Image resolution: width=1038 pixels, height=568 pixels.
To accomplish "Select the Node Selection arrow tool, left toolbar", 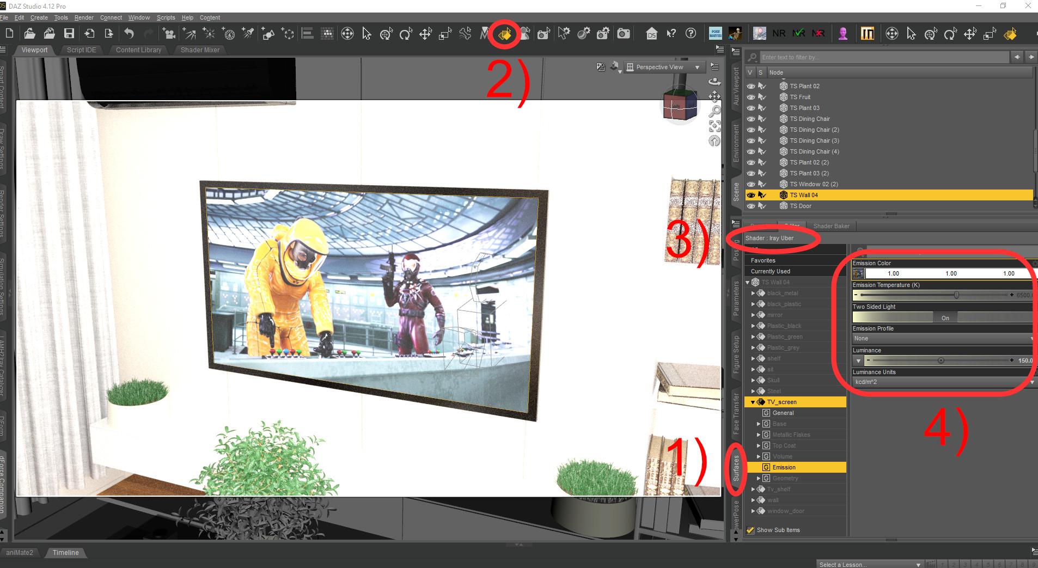I will click(367, 34).
